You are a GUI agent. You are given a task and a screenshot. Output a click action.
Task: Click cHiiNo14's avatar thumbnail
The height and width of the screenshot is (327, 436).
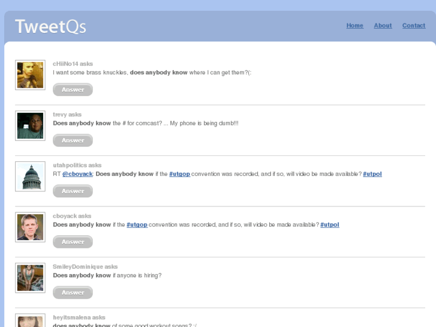pyautogui.click(x=31, y=75)
